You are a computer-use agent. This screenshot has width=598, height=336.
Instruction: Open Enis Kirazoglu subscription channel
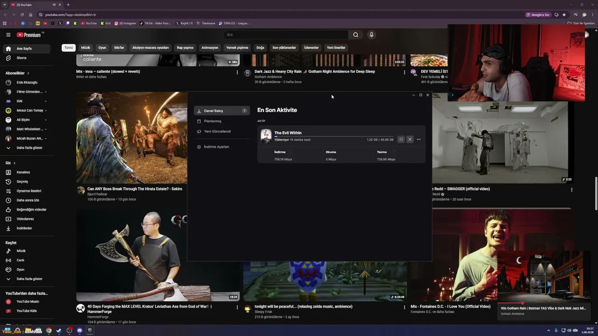27,83
